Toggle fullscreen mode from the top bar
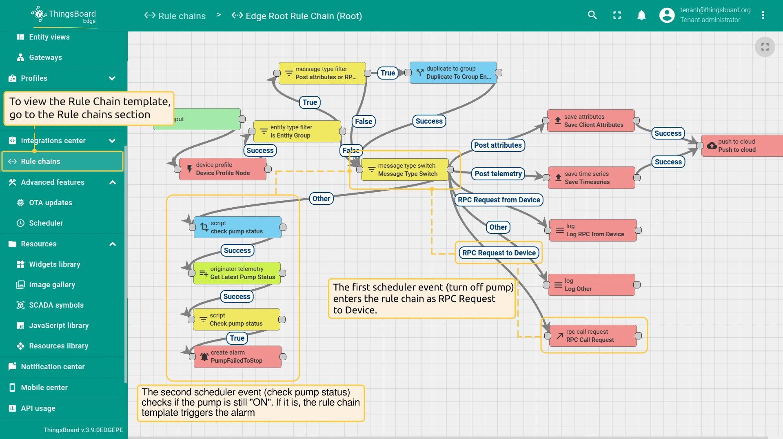Image resolution: width=783 pixels, height=439 pixels. (x=617, y=16)
